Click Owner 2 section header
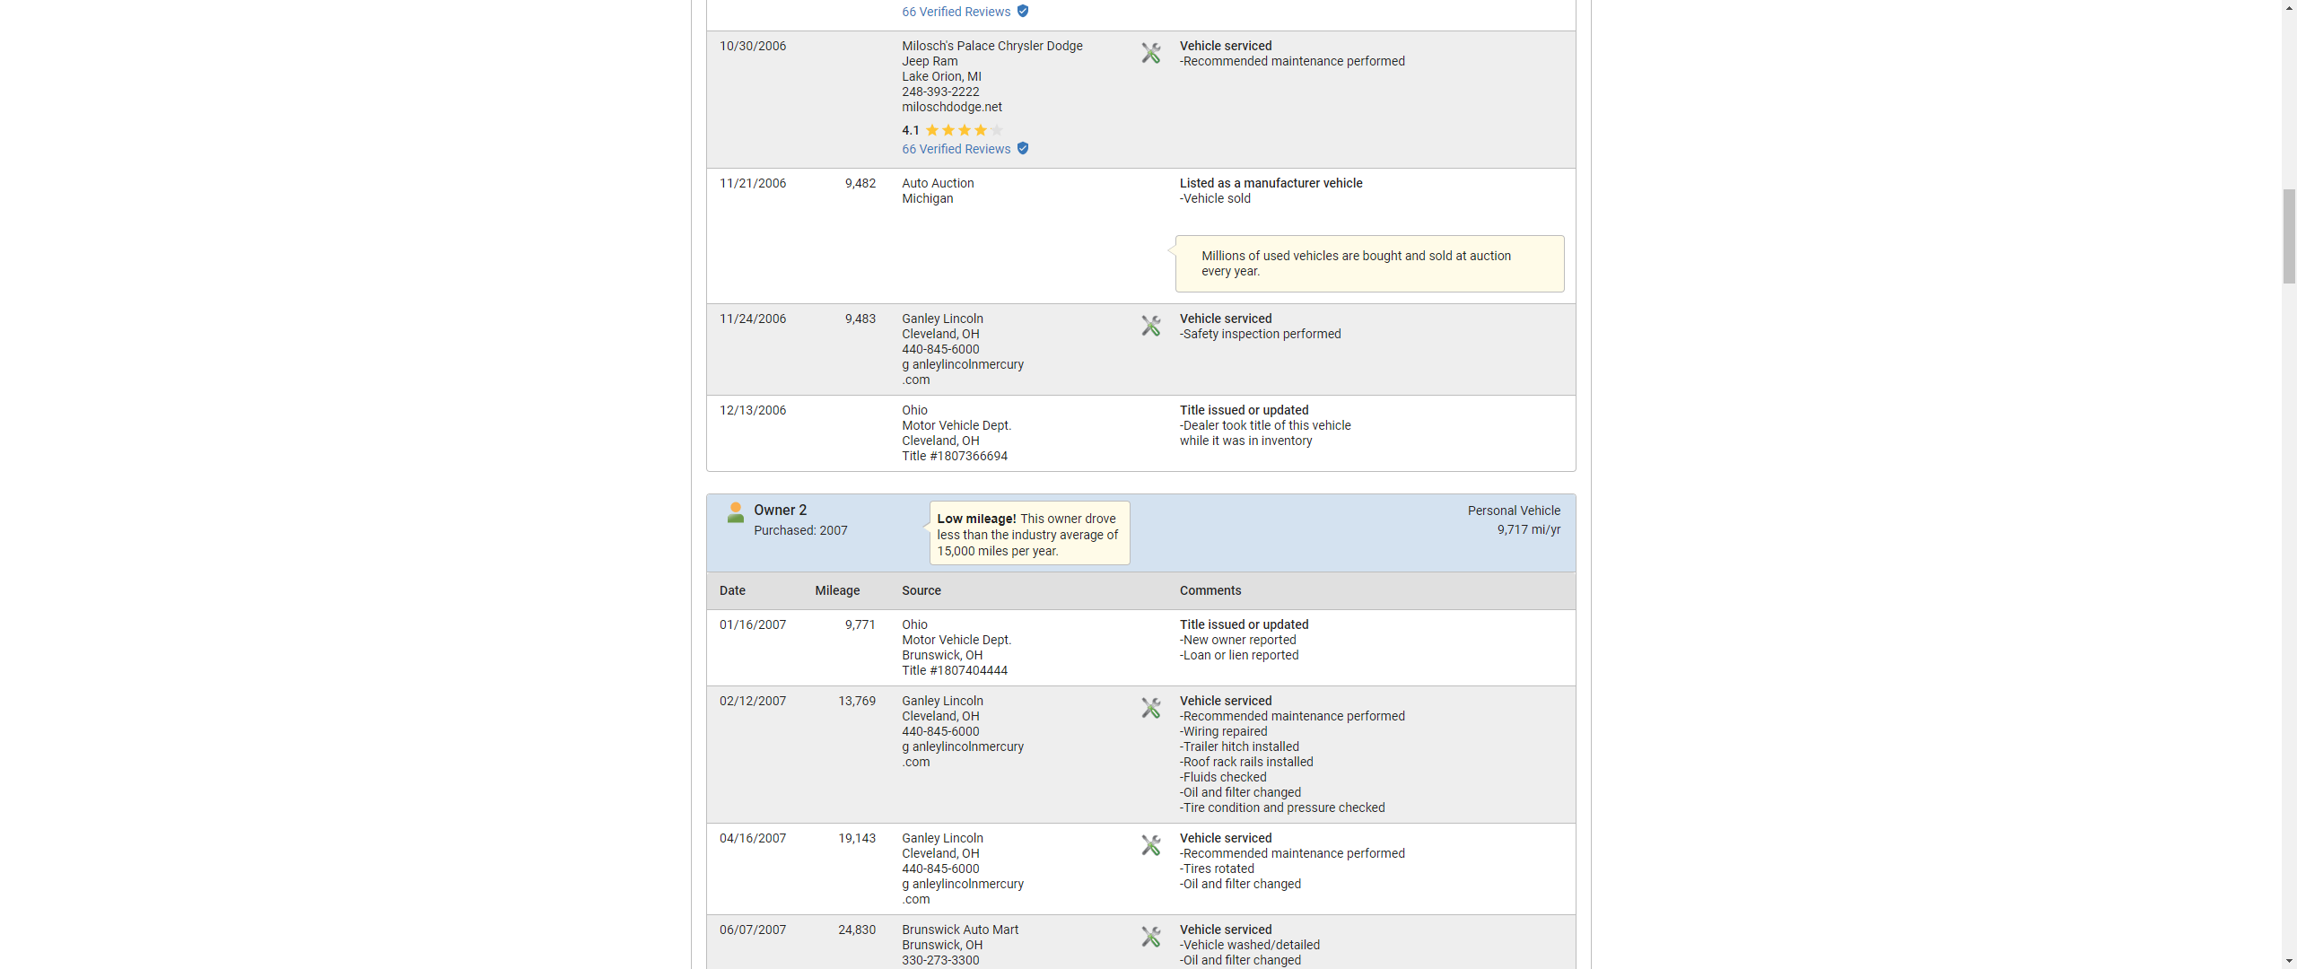Image resolution: width=2297 pixels, height=969 pixels. click(x=780, y=510)
